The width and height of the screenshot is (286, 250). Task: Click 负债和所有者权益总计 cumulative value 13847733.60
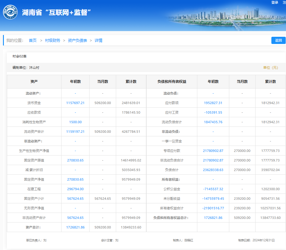tap(270, 218)
